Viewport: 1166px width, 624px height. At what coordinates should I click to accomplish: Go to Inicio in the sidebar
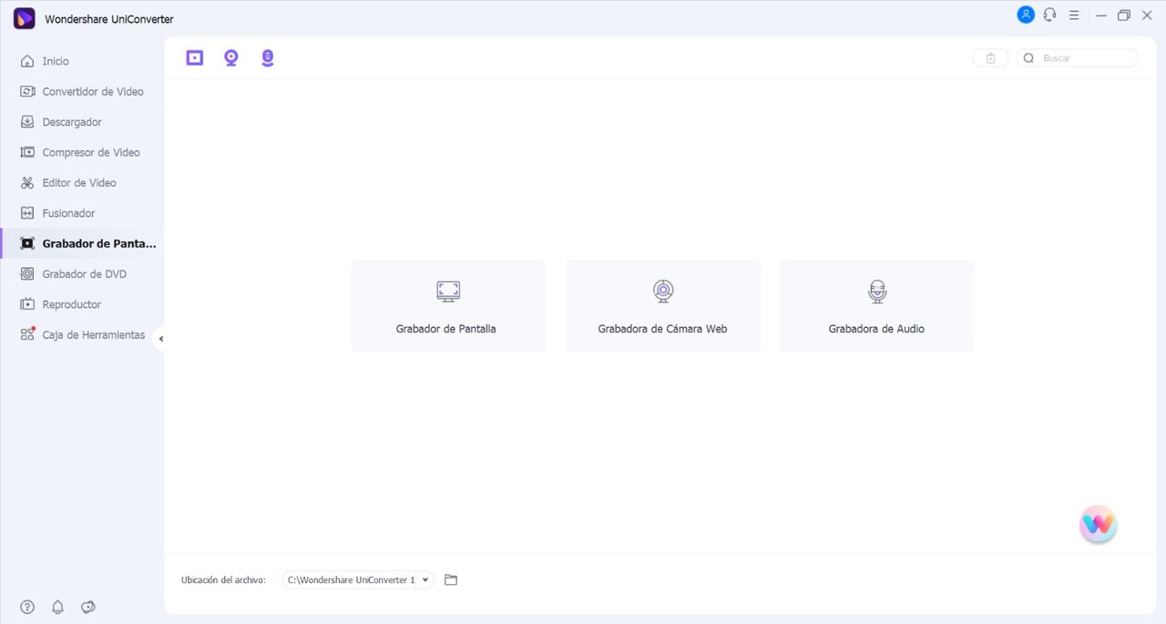(56, 61)
